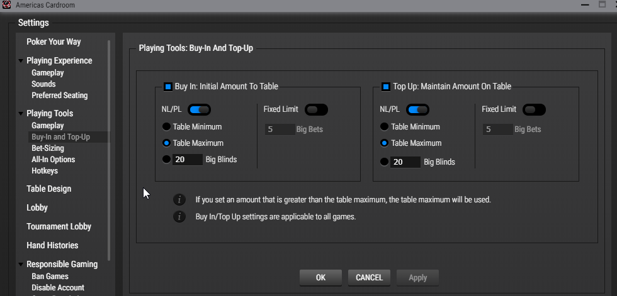Click Playing Tools section label
617x296 pixels.
point(50,114)
